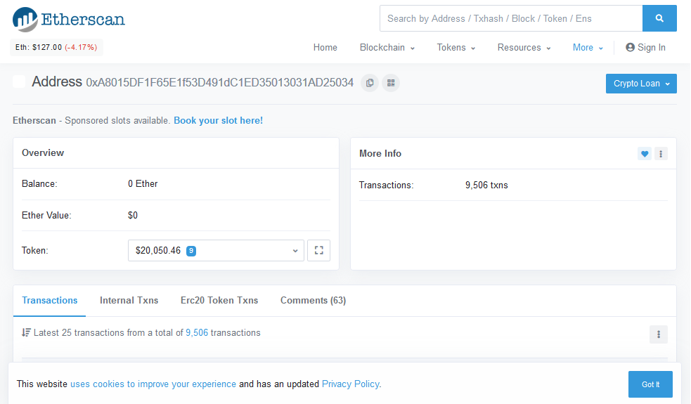
Task: Click the blue search magnifier button
Action: point(659,18)
